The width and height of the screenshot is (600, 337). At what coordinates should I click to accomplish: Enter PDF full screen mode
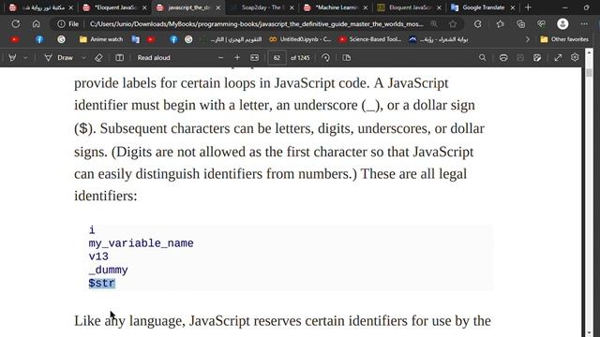[559, 58]
